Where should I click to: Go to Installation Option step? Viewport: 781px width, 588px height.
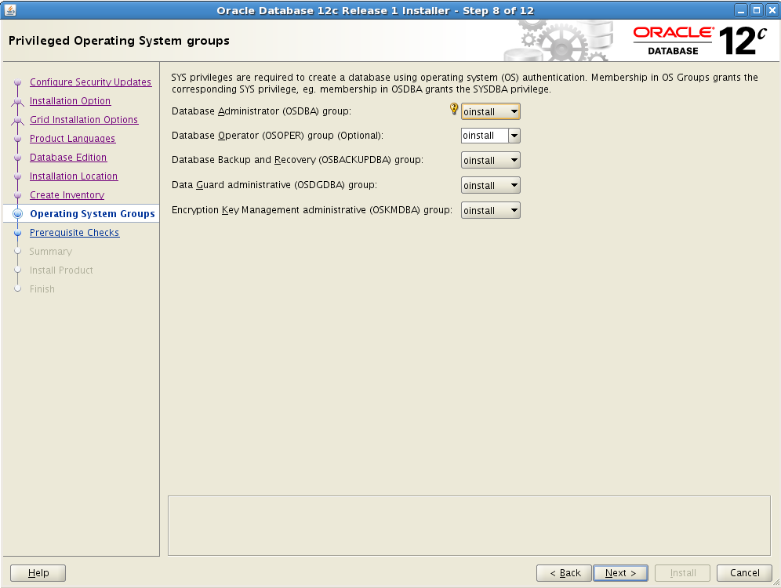point(70,101)
